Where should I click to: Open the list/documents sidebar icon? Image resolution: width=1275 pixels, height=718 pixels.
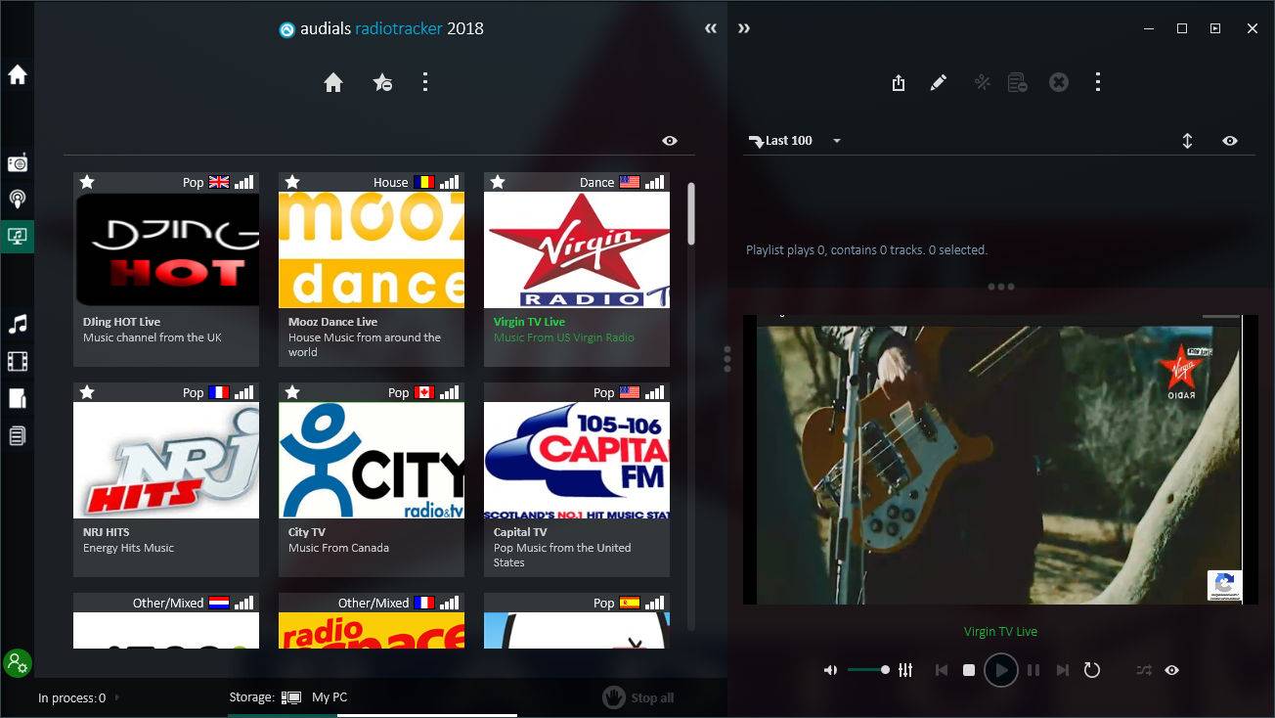(x=18, y=435)
